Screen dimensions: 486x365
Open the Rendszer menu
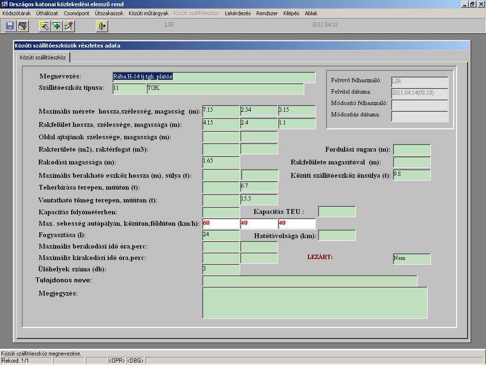click(267, 13)
